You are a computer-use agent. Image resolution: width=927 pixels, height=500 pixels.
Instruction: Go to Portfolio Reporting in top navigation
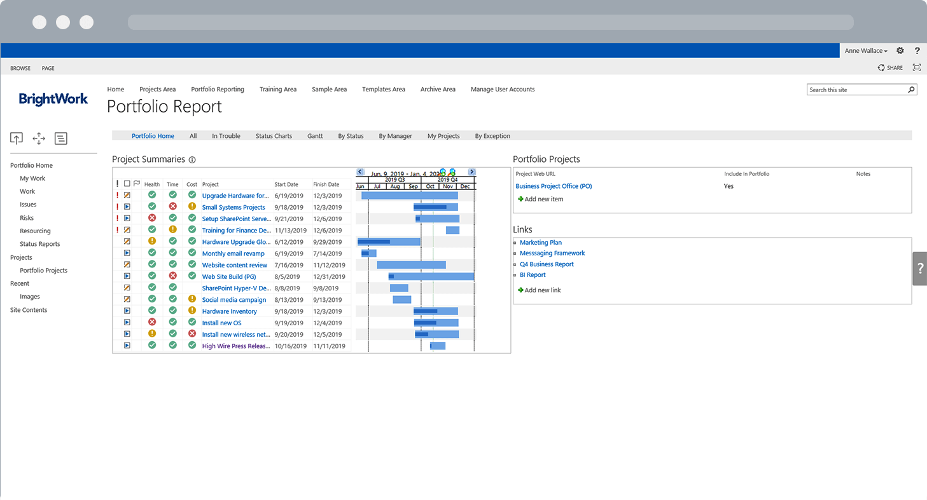(218, 90)
